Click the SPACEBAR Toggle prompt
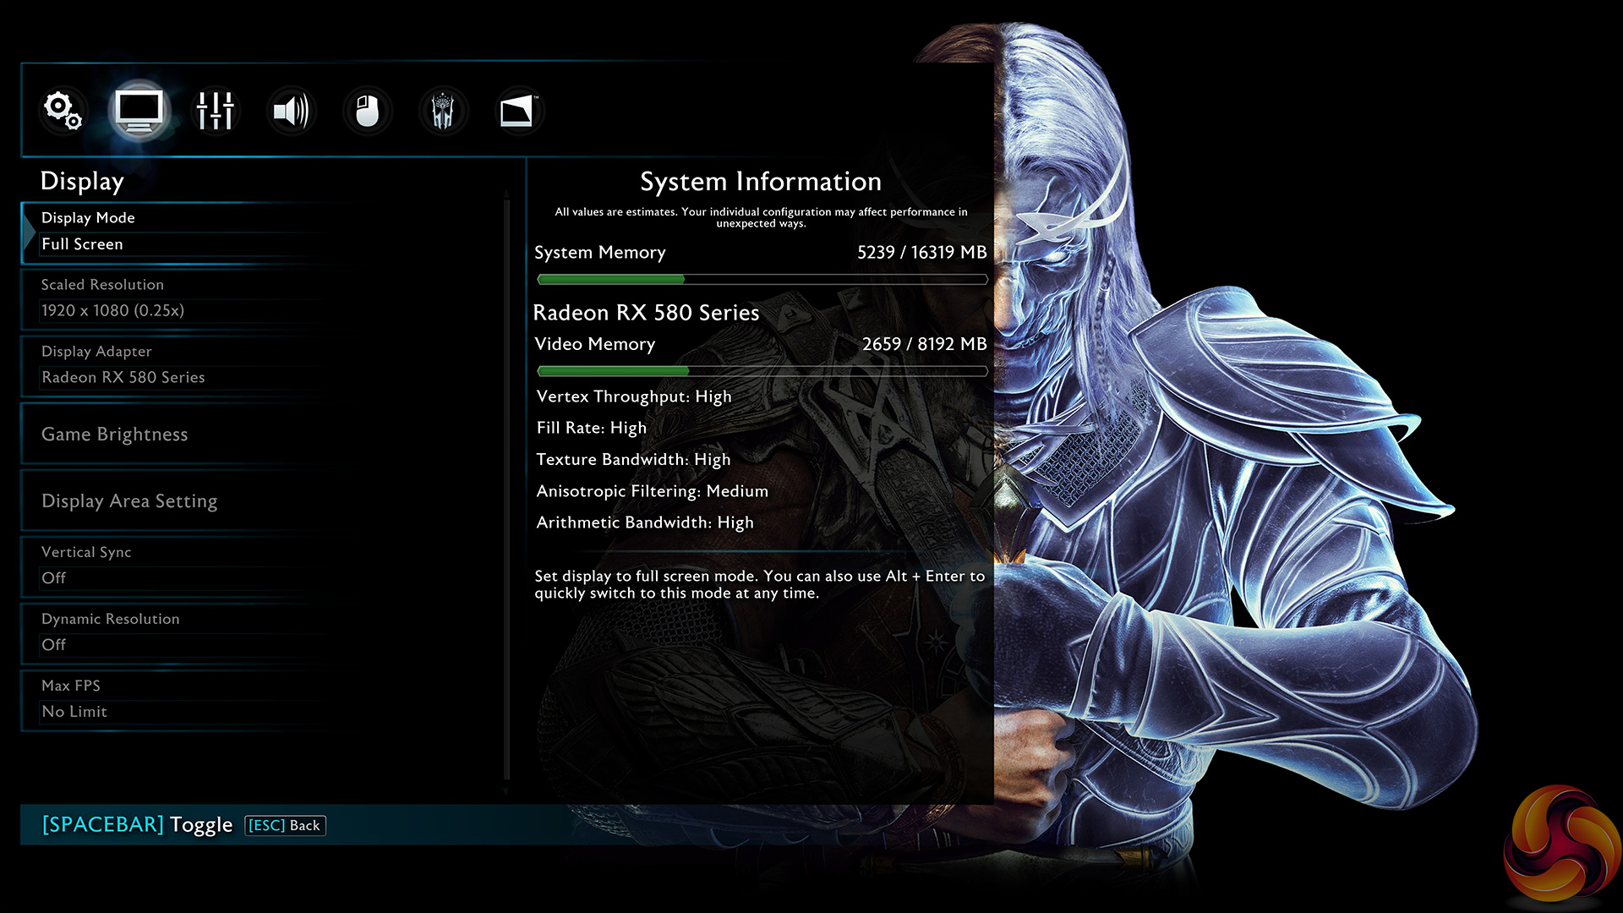 tap(137, 825)
